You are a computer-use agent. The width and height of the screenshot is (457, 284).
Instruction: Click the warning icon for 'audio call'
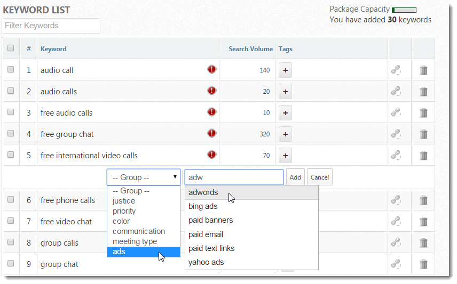tap(212, 69)
